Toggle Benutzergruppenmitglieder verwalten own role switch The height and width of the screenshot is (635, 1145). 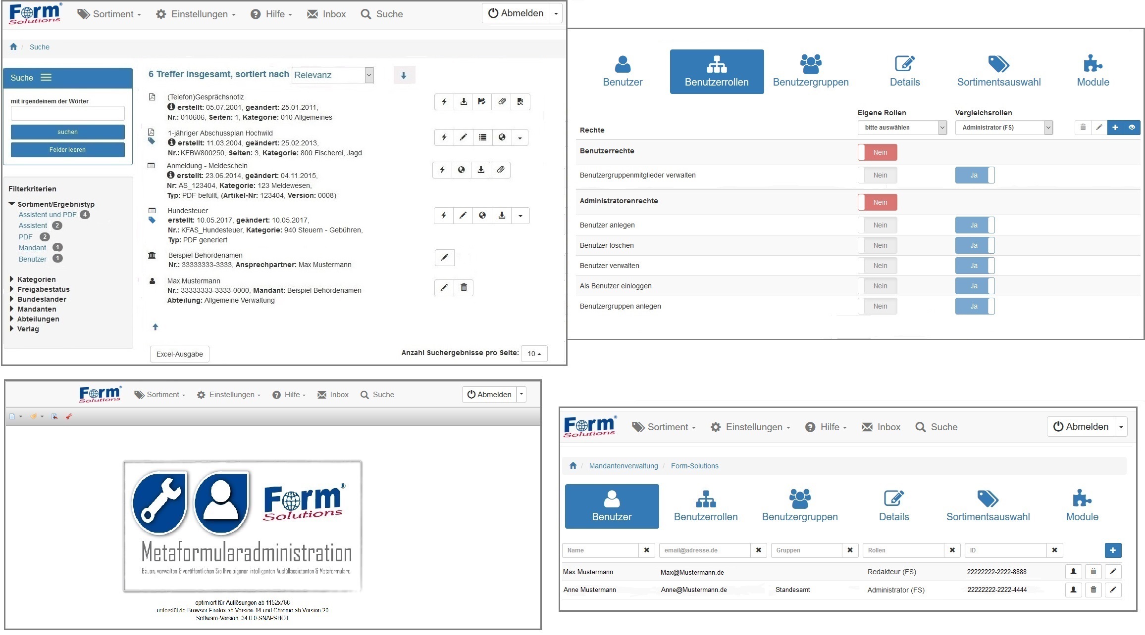pos(877,175)
